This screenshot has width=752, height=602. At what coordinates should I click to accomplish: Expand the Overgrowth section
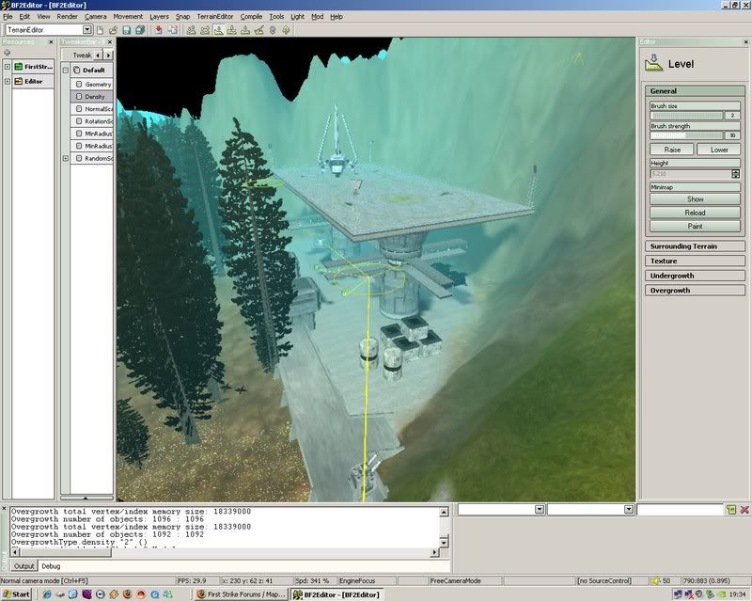click(x=695, y=291)
